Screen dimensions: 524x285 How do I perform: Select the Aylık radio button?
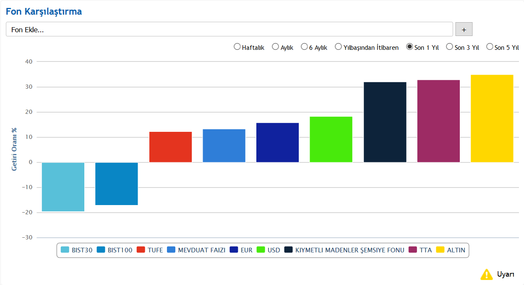[276, 47]
